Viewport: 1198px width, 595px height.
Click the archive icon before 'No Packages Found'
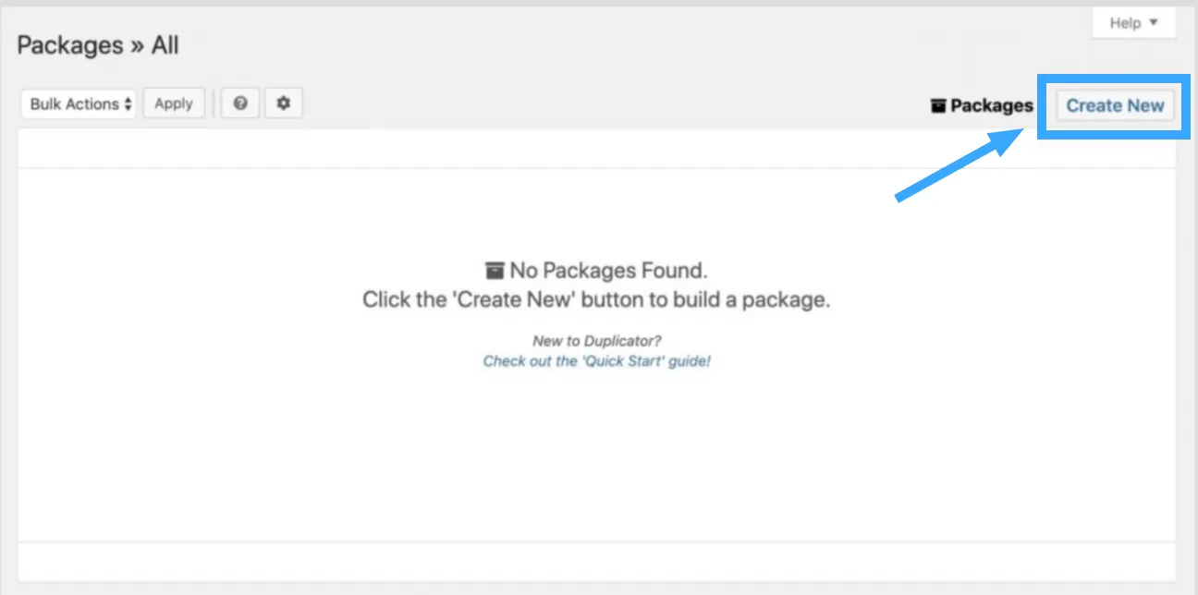tap(495, 271)
